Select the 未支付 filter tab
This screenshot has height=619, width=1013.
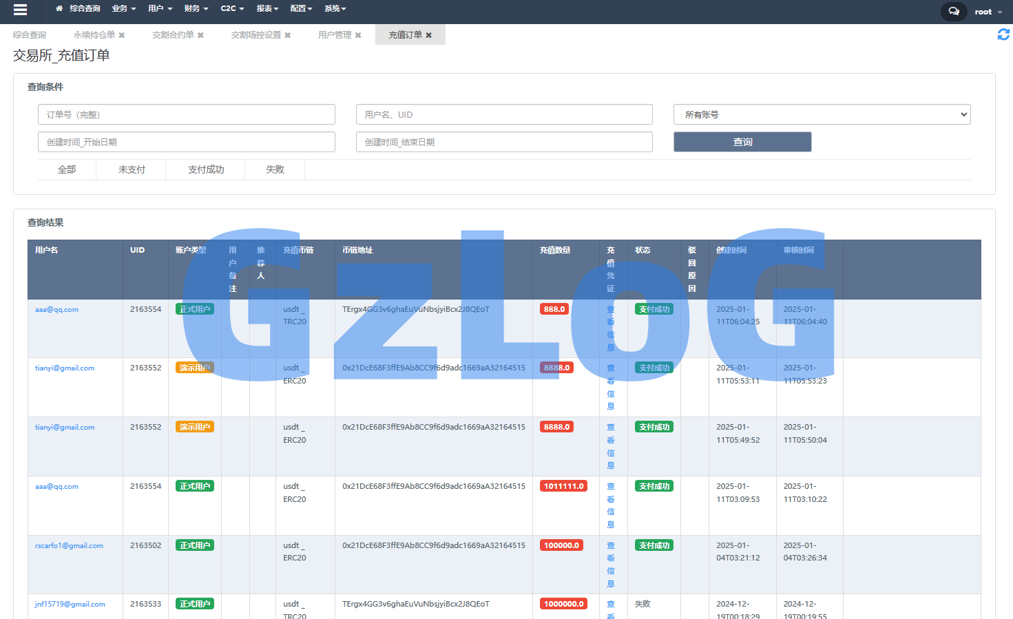click(x=132, y=169)
